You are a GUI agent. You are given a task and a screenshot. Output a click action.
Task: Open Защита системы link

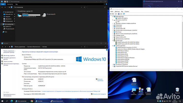[x=8, y=62]
